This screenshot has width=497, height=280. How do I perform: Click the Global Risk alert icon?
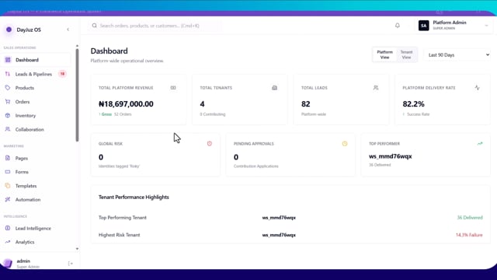point(210,143)
